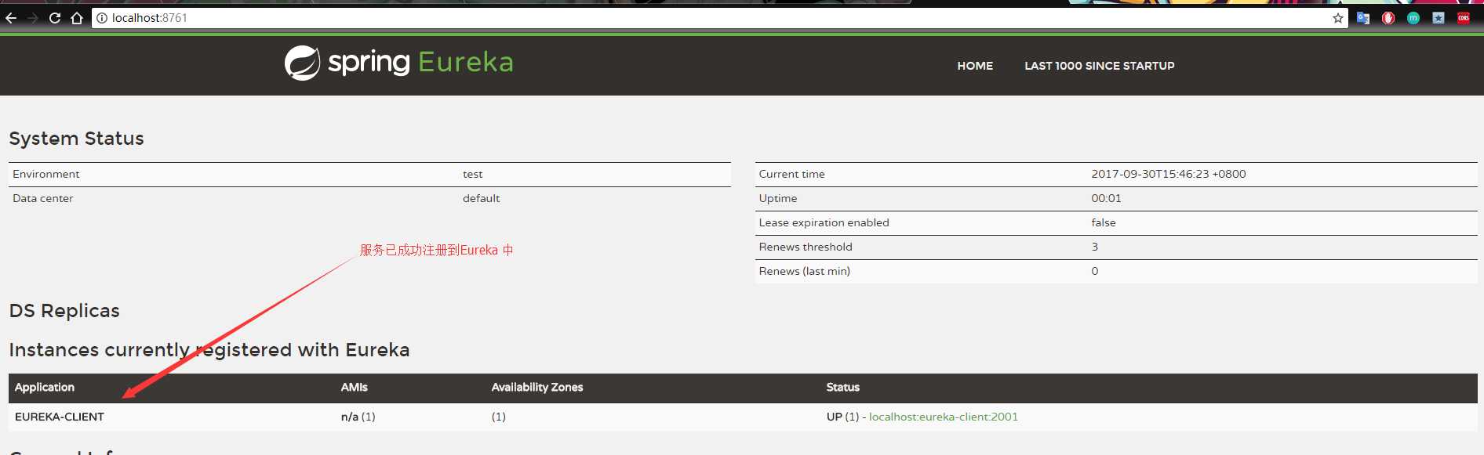Open the teal round 'm' extension
The image size is (1484, 455).
coord(1413,18)
